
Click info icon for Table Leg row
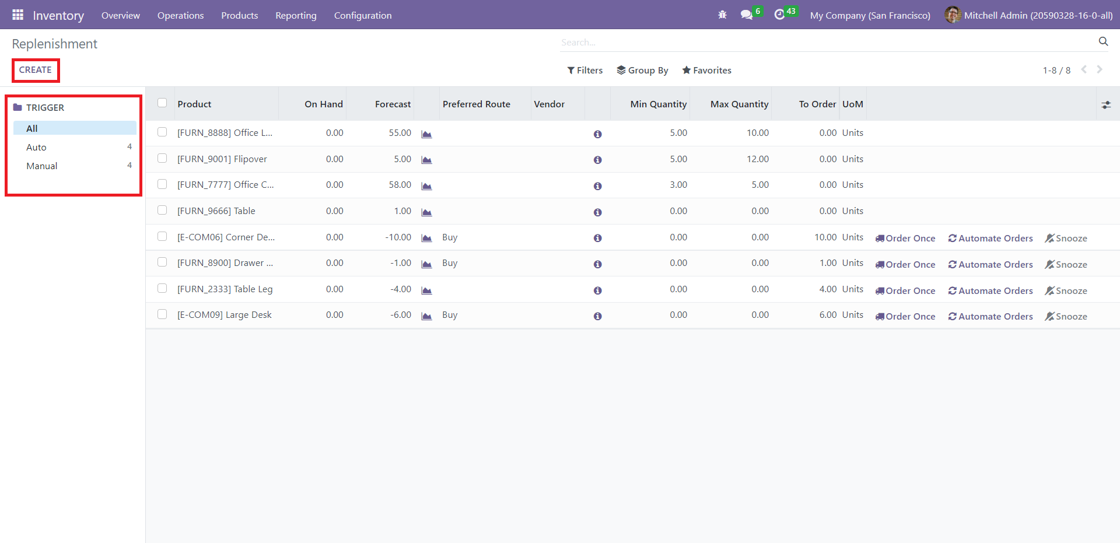point(597,290)
